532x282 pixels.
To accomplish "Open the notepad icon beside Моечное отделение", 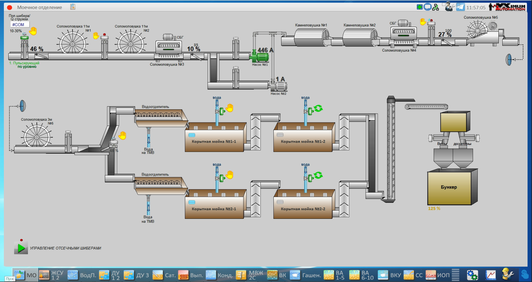I will [73, 7].
